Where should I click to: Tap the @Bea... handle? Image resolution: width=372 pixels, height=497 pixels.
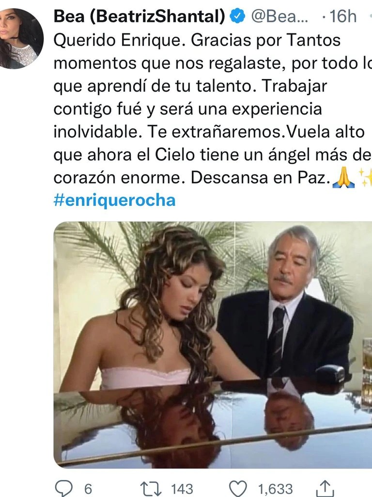(279, 16)
